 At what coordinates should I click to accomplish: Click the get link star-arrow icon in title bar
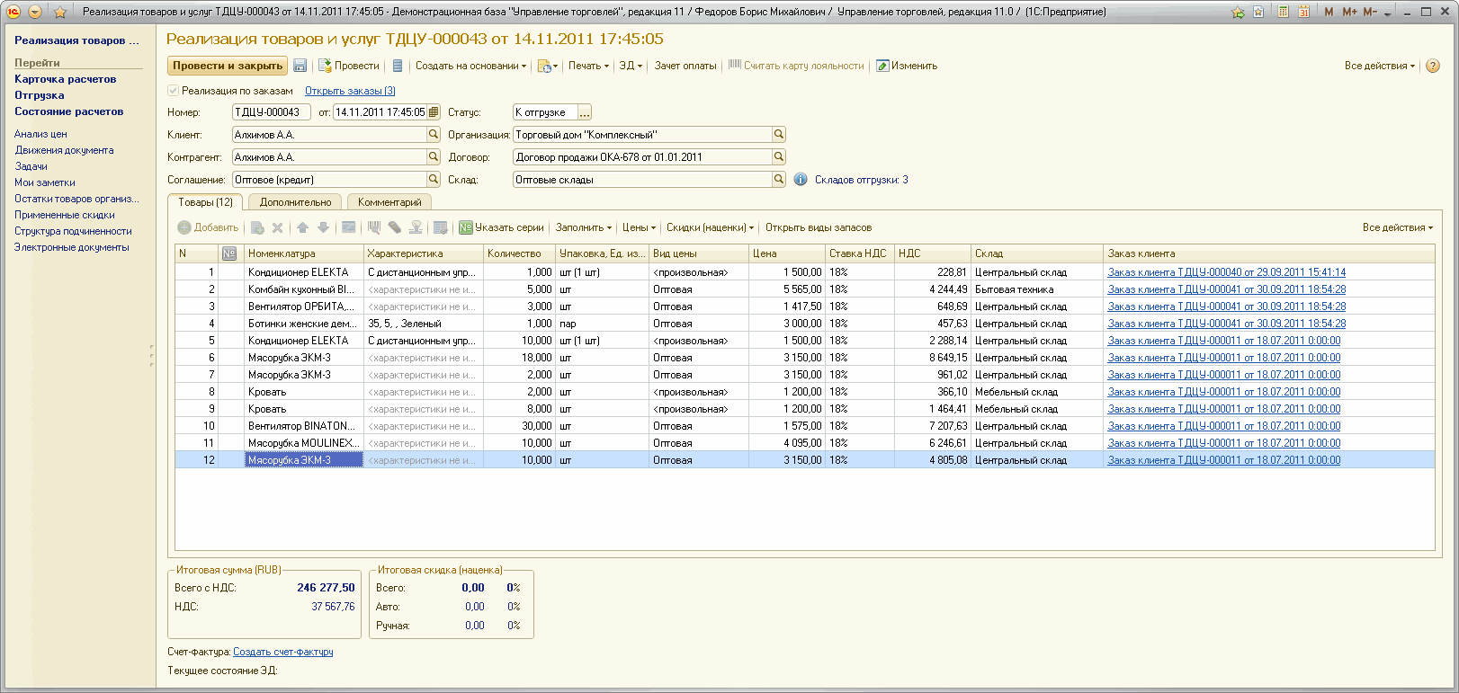pyautogui.click(x=1238, y=12)
